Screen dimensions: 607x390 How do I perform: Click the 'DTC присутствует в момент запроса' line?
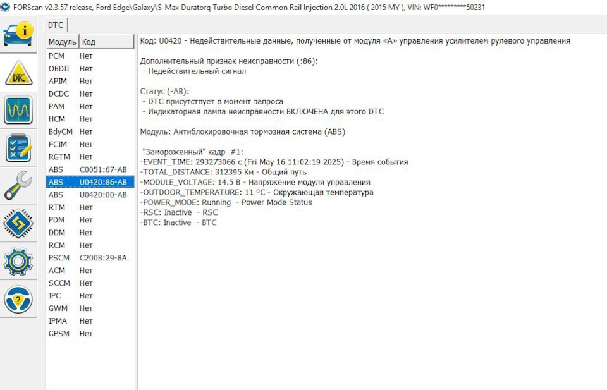213,101
